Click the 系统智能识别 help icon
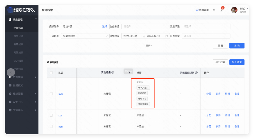Viewport: 254px width, 139px height. click(196, 72)
